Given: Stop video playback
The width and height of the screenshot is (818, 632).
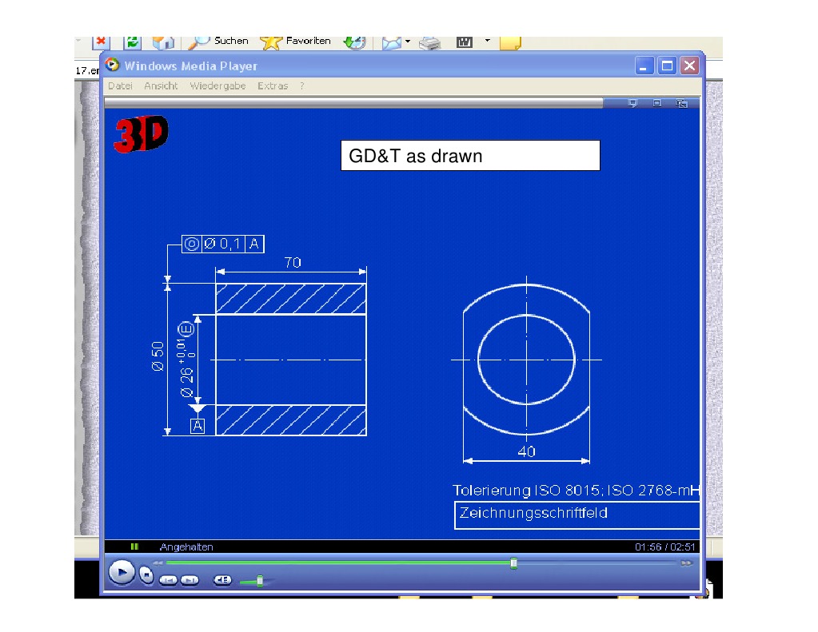Looking at the screenshot, I should [146, 575].
